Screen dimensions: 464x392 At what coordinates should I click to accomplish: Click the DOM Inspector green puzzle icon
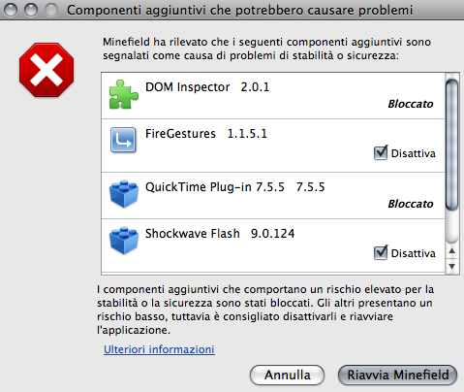[124, 94]
